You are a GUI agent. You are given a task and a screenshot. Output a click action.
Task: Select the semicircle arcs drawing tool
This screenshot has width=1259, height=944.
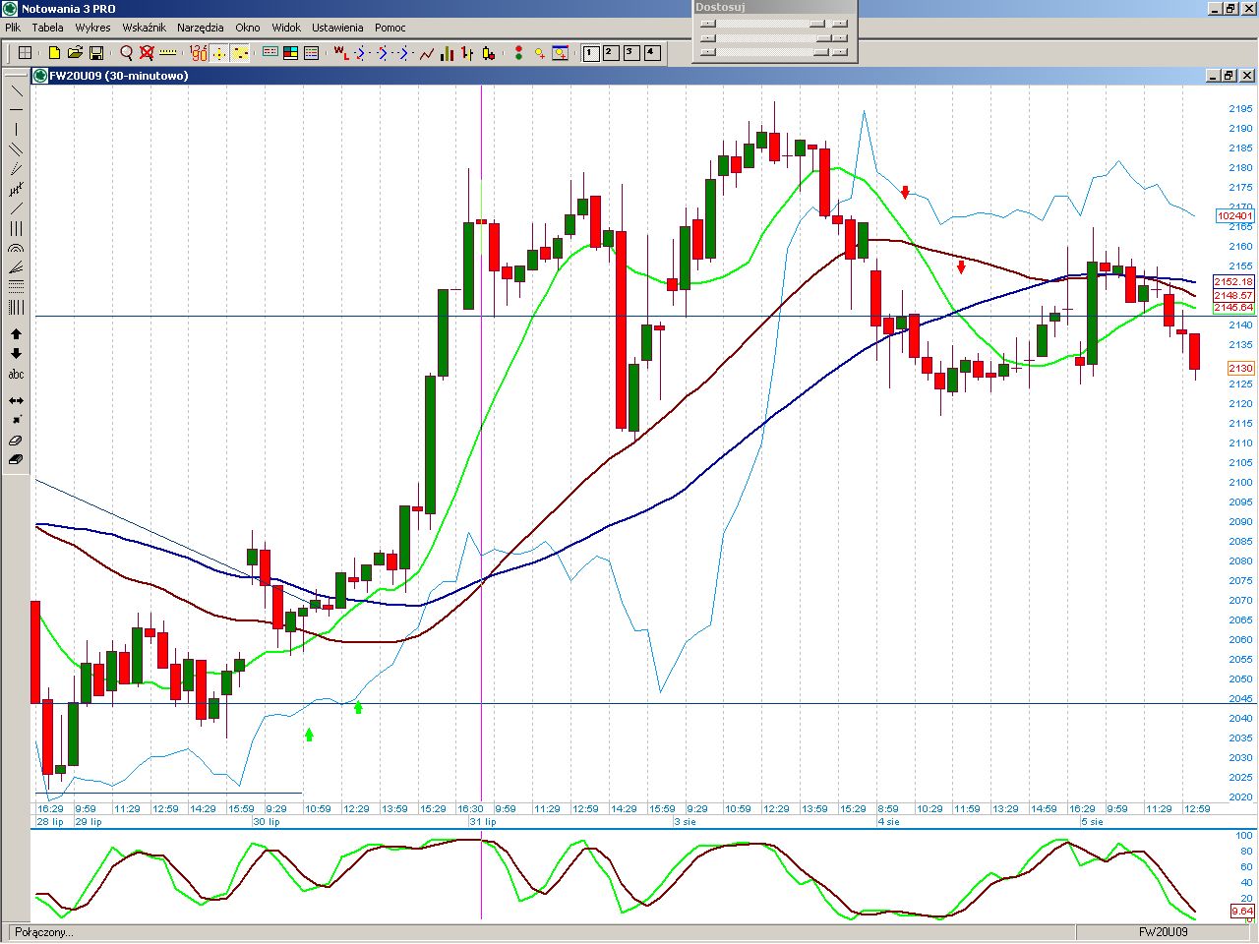point(16,249)
